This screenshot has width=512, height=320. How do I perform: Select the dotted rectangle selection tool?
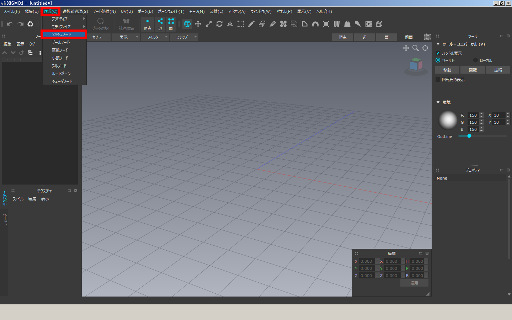point(241,24)
